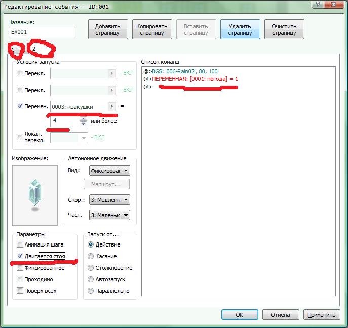Check the Анимация шага checkbox

pyautogui.click(x=20, y=245)
